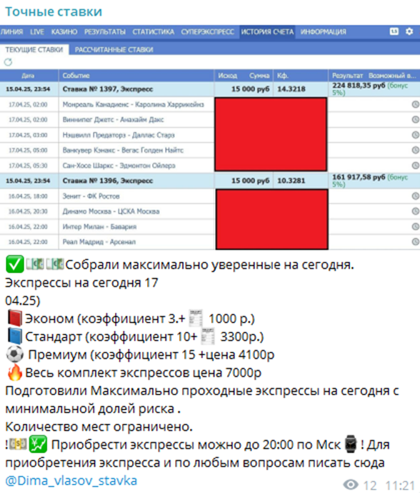
Task: Click the Виннипег Джетс - Анахайм Дакс event
Action: tap(113, 120)
